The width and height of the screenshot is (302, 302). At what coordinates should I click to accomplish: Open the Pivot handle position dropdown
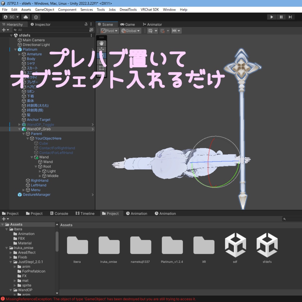109,31
